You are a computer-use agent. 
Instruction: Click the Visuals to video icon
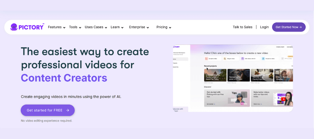point(263,59)
